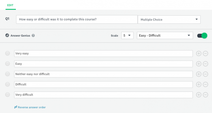Select the 'Difficult' radio button

click(8, 84)
